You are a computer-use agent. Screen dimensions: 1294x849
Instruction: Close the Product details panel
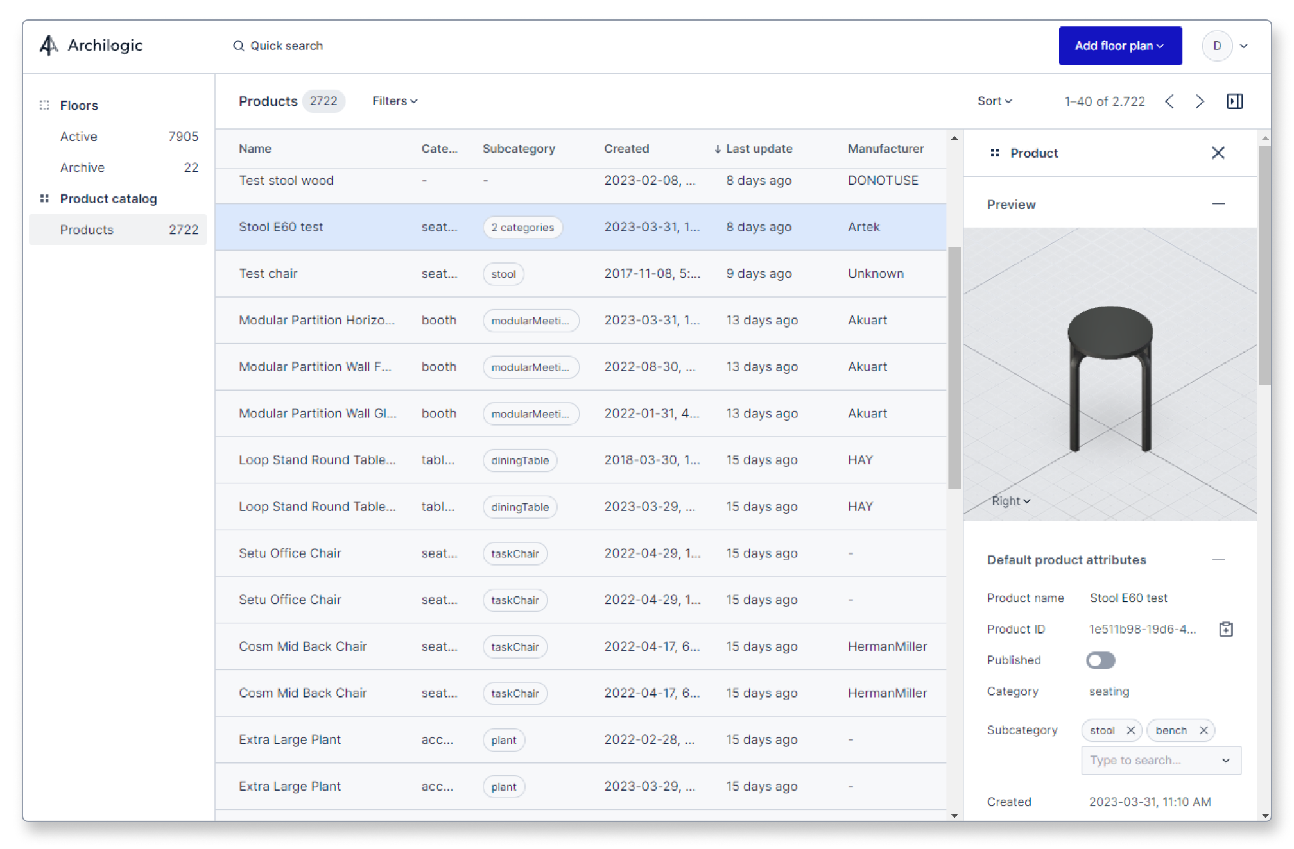coord(1218,153)
